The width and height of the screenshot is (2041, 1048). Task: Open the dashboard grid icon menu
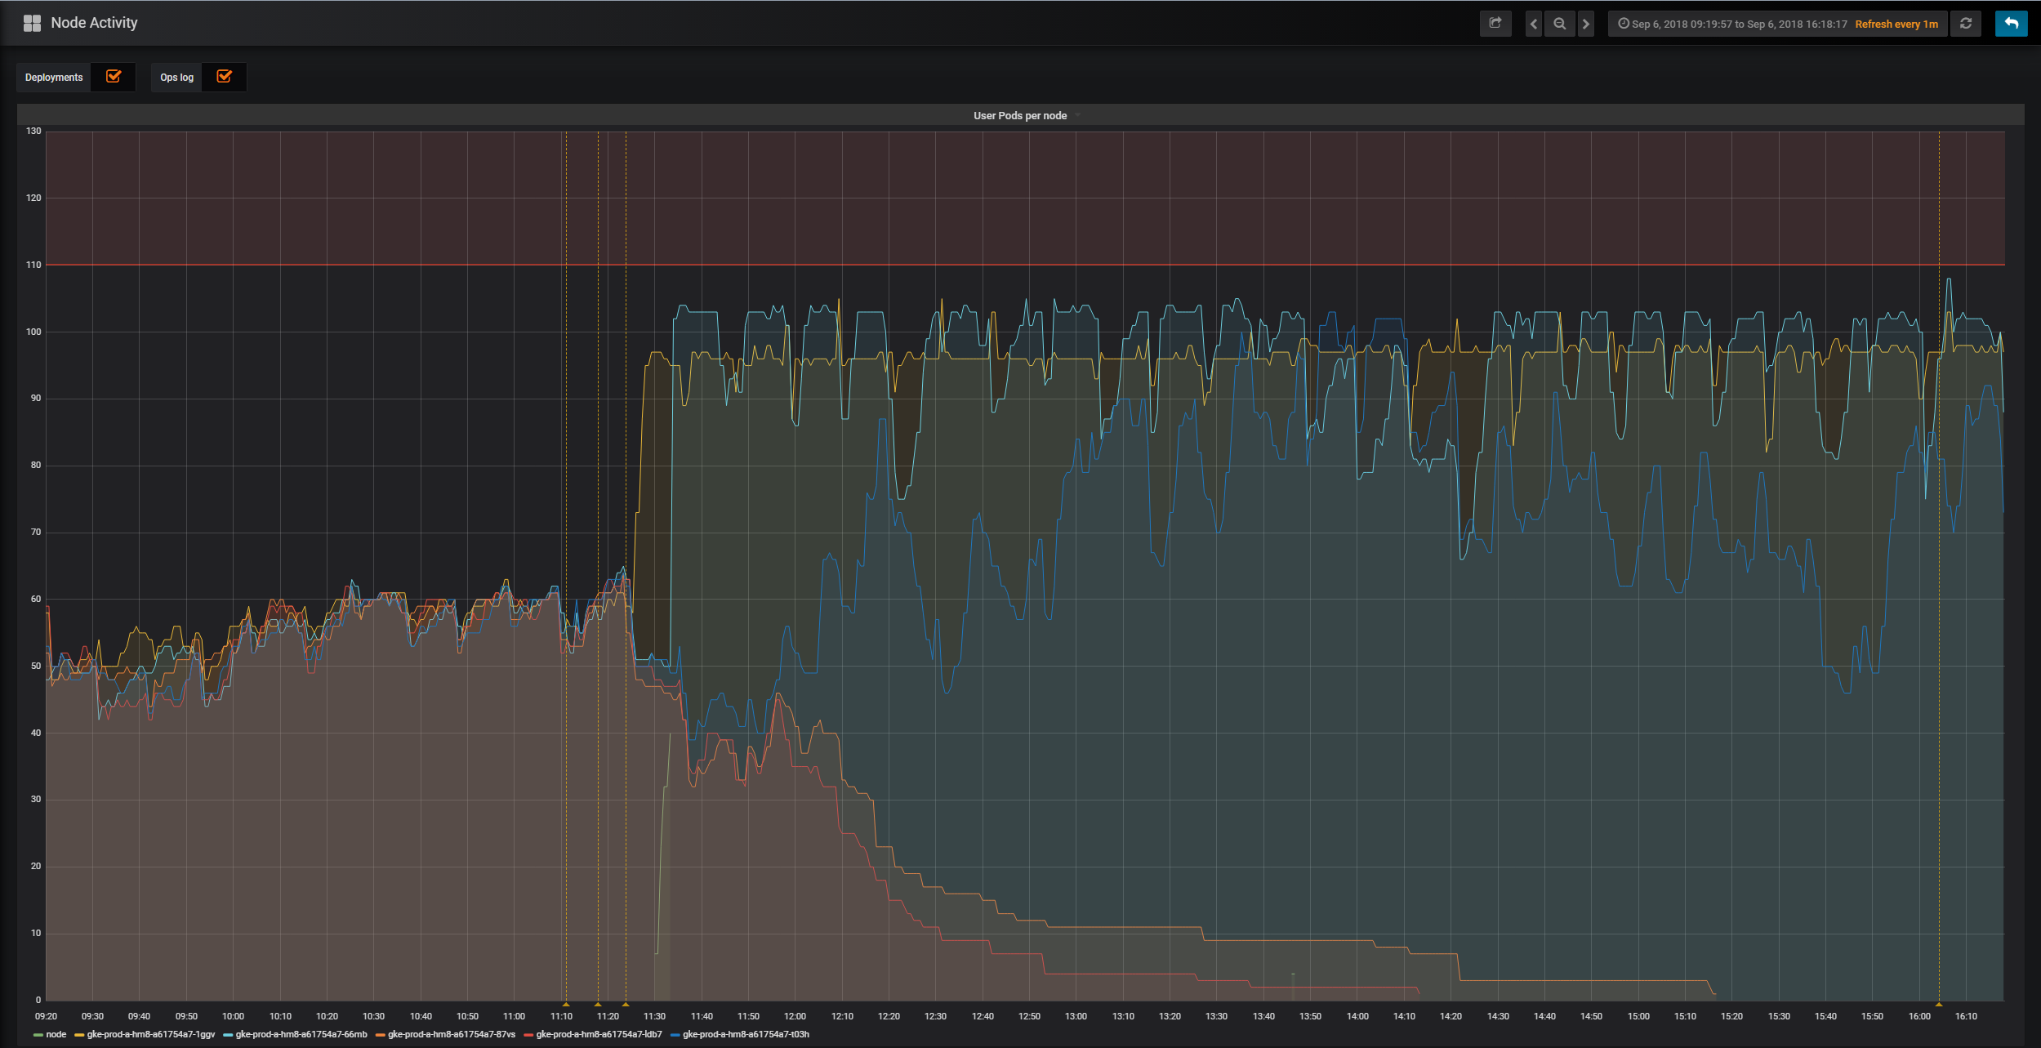click(x=32, y=23)
